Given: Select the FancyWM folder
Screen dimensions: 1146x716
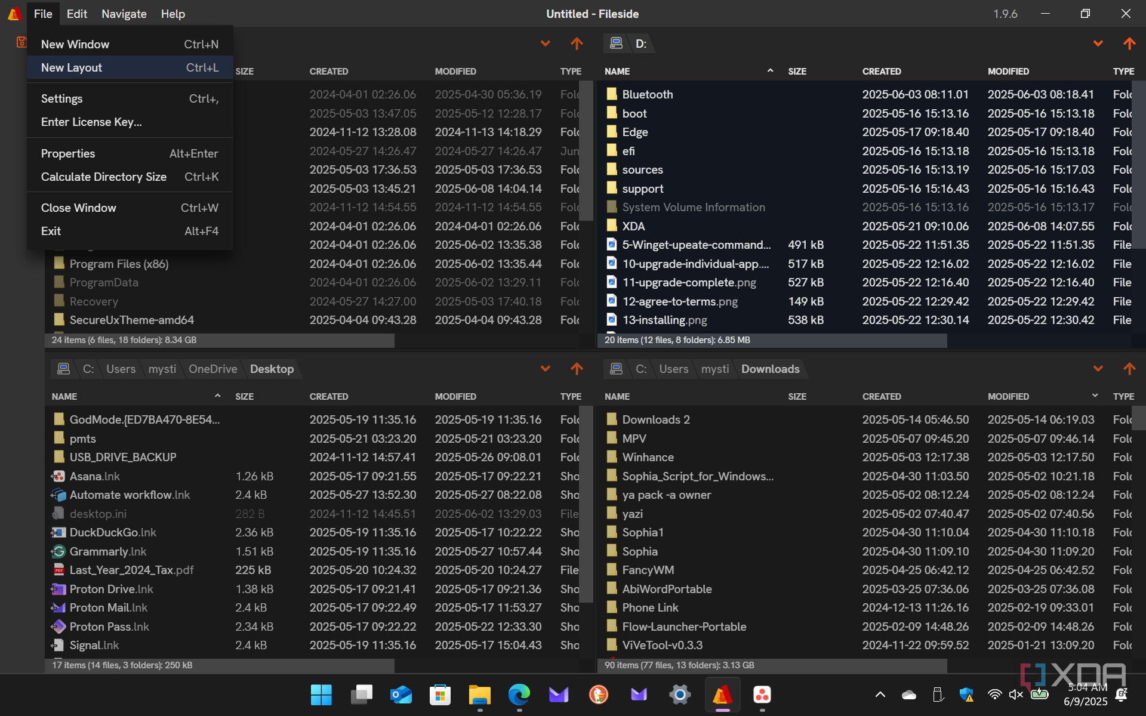Looking at the screenshot, I should pos(864,570).
